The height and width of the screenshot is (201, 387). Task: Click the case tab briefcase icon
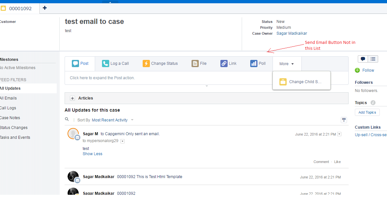(3, 9)
